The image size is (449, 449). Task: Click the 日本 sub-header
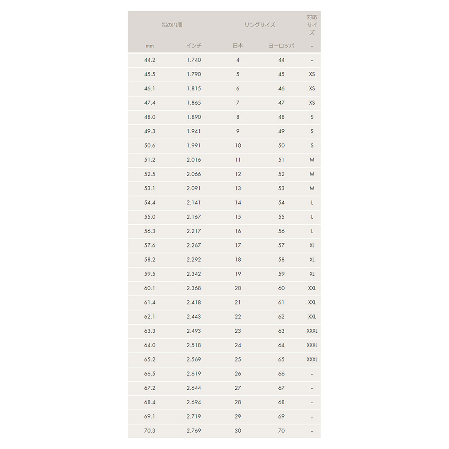[238, 45]
